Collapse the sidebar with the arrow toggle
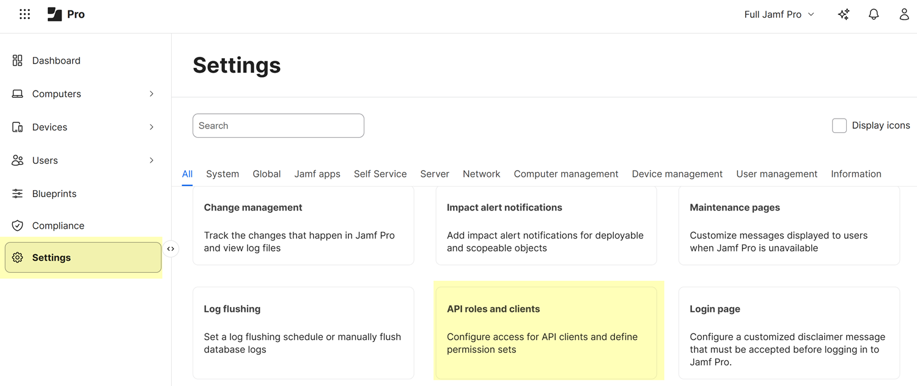This screenshot has width=917, height=386. pos(171,249)
